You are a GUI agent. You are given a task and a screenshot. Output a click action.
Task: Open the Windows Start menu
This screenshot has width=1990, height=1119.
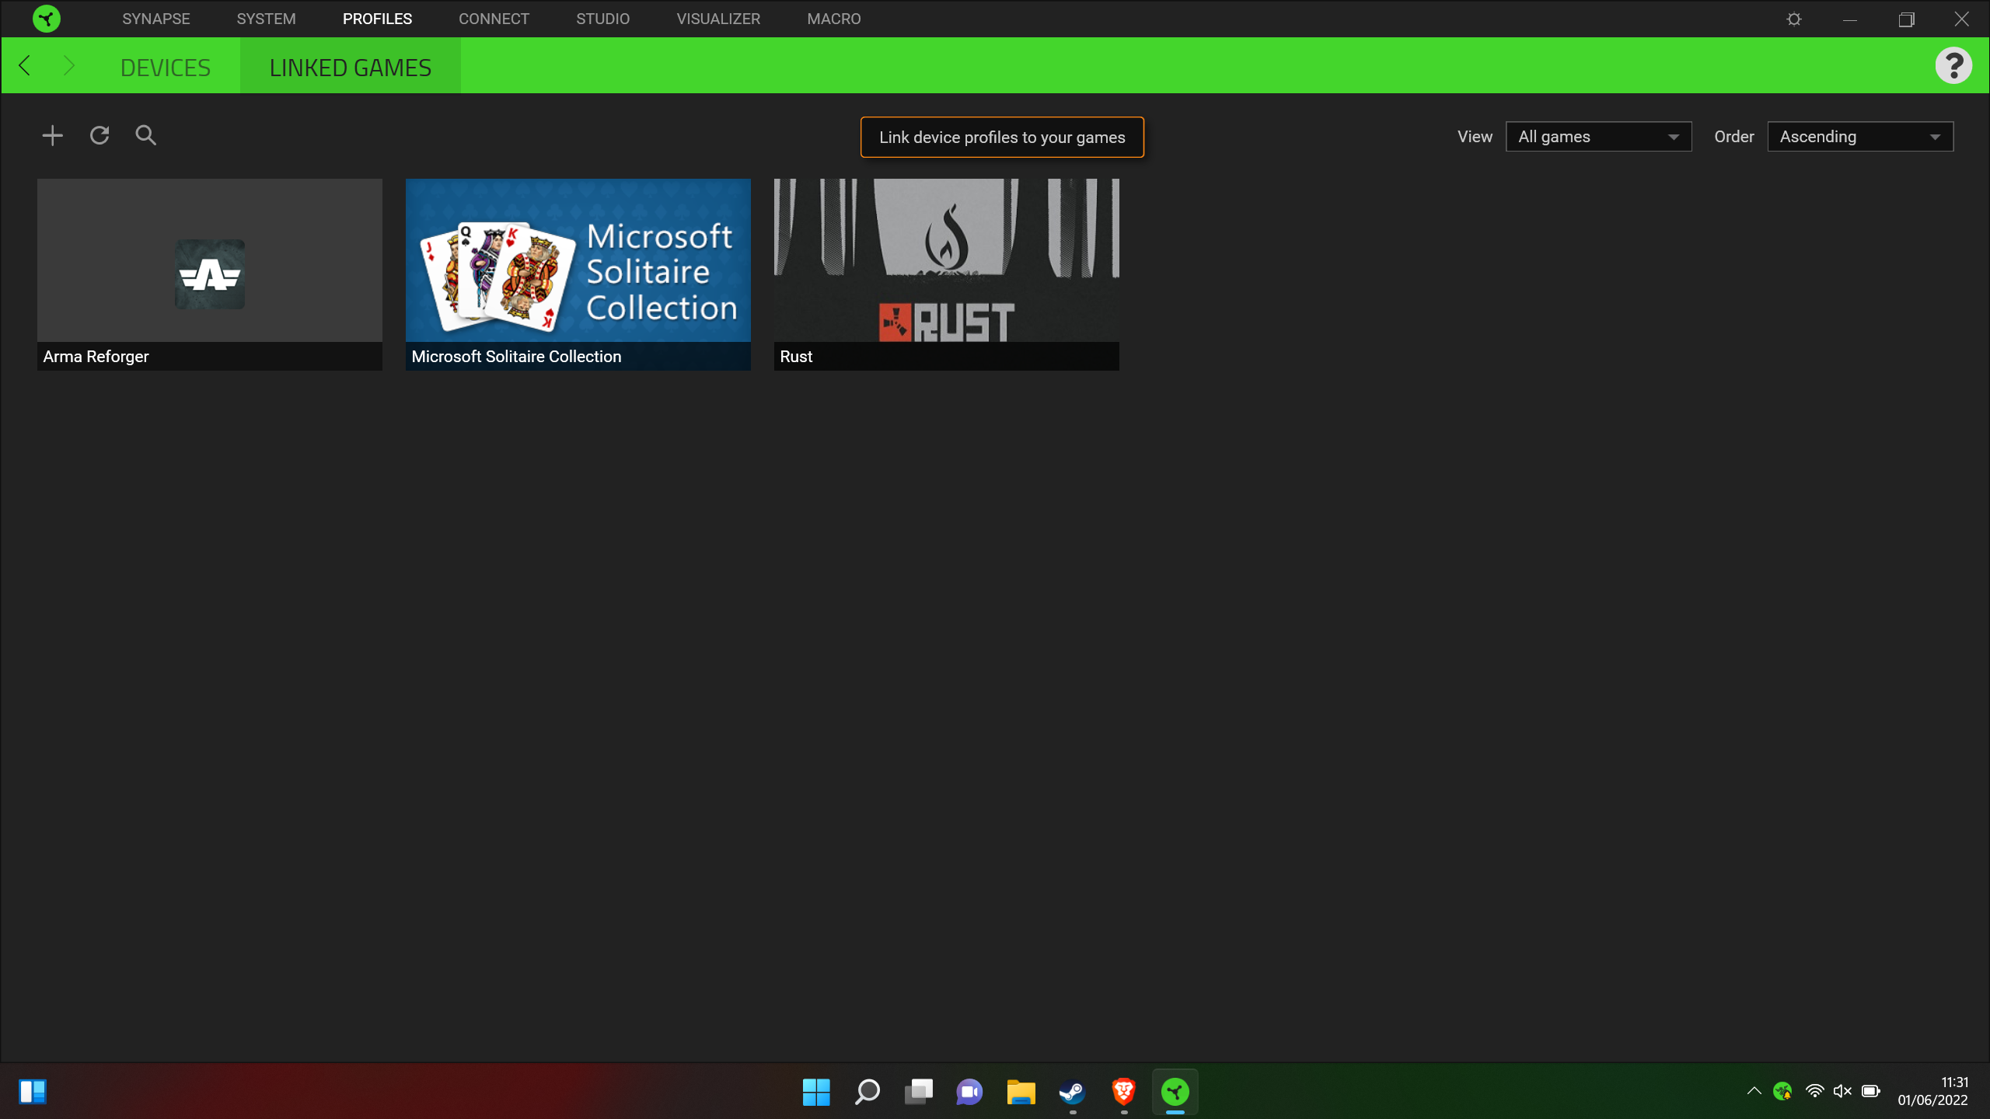(815, 1092)
